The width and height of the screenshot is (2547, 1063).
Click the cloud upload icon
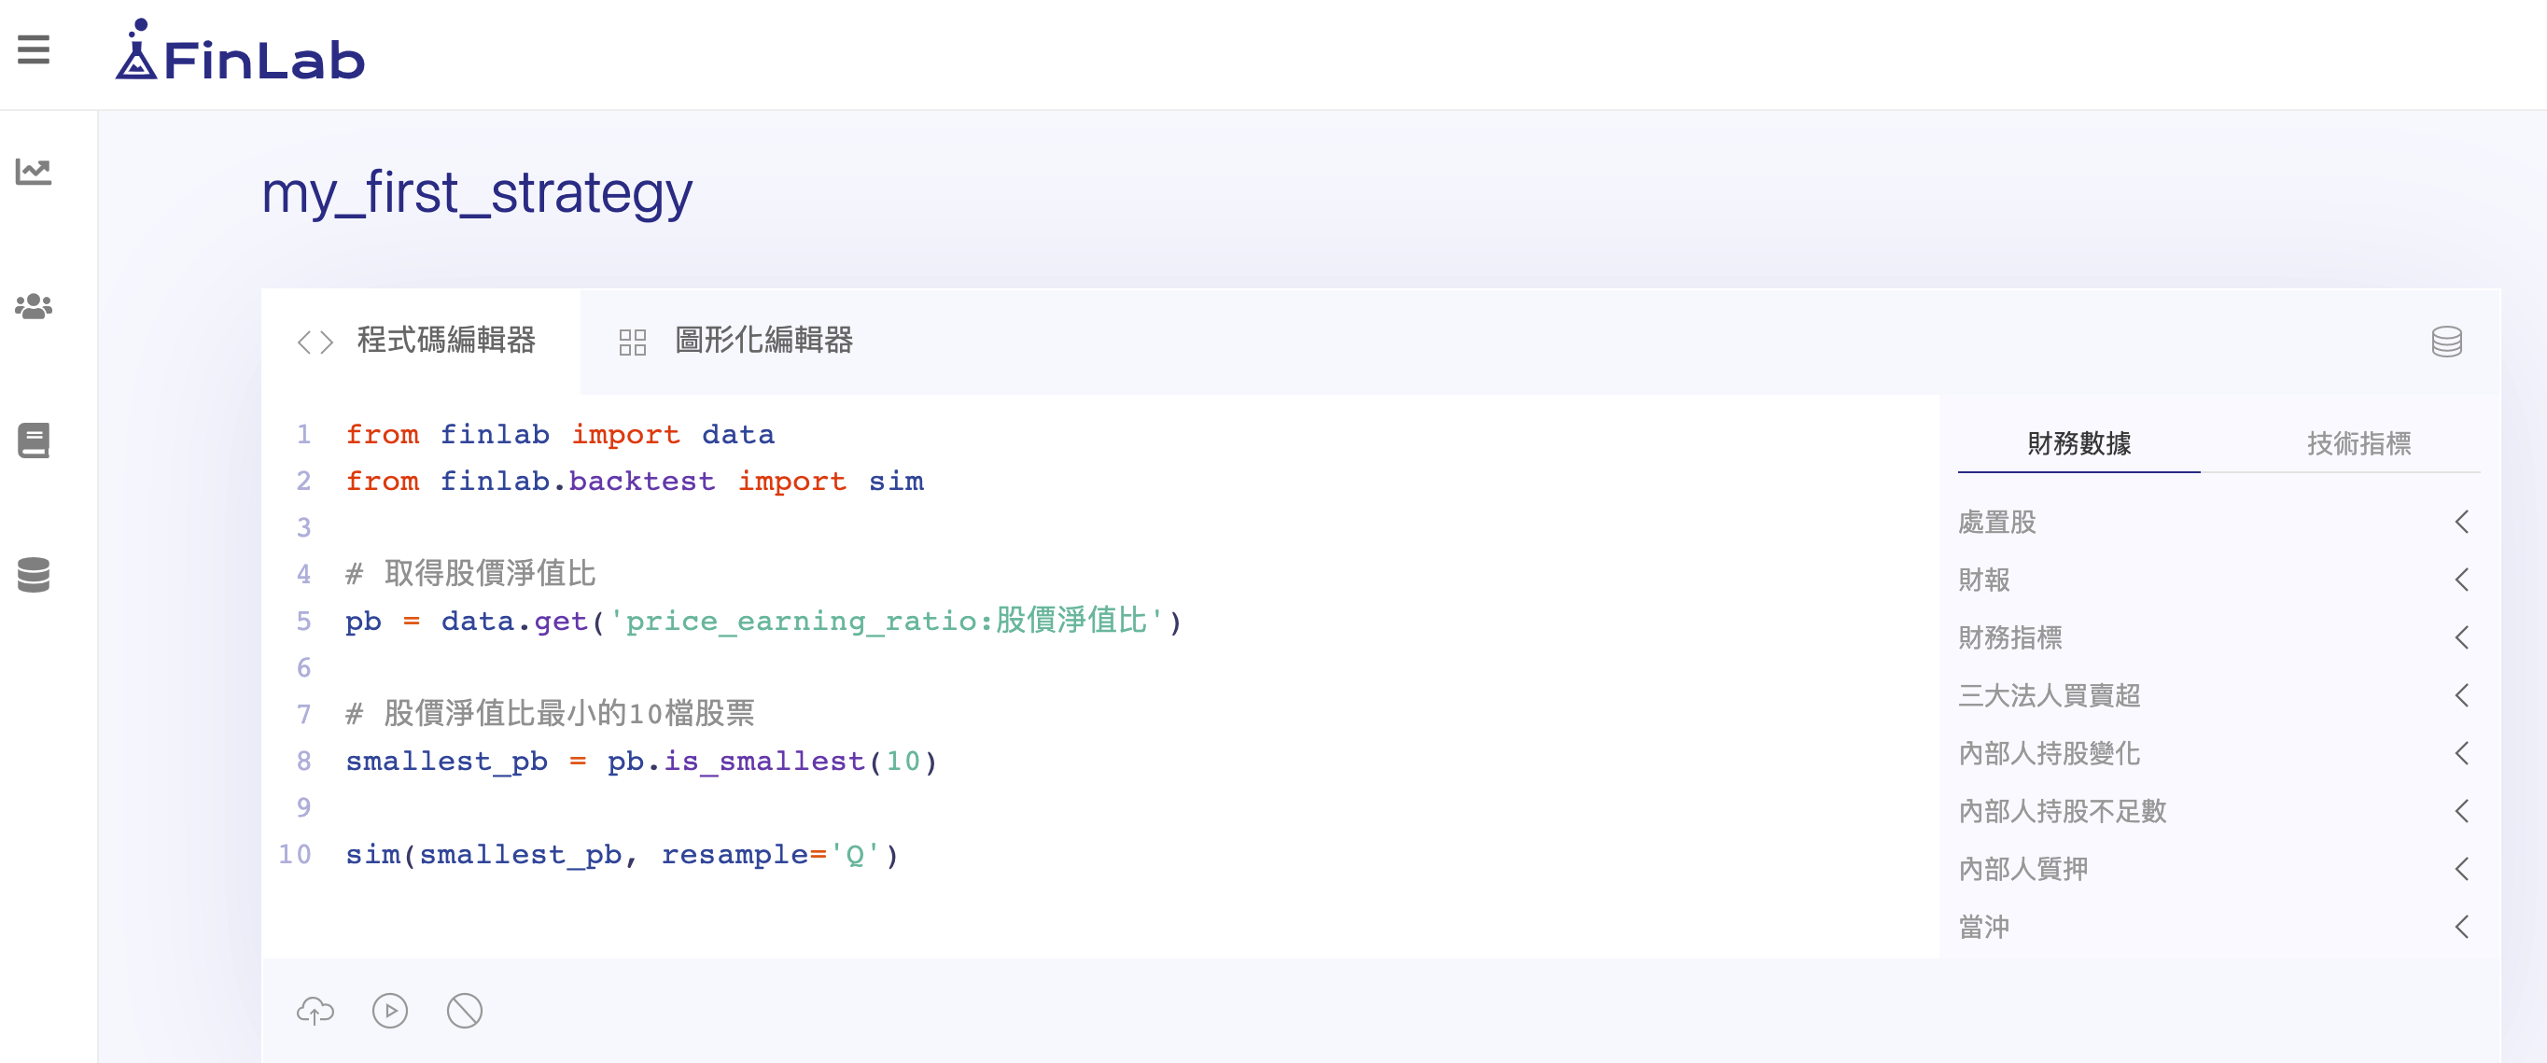point(315,1011)
